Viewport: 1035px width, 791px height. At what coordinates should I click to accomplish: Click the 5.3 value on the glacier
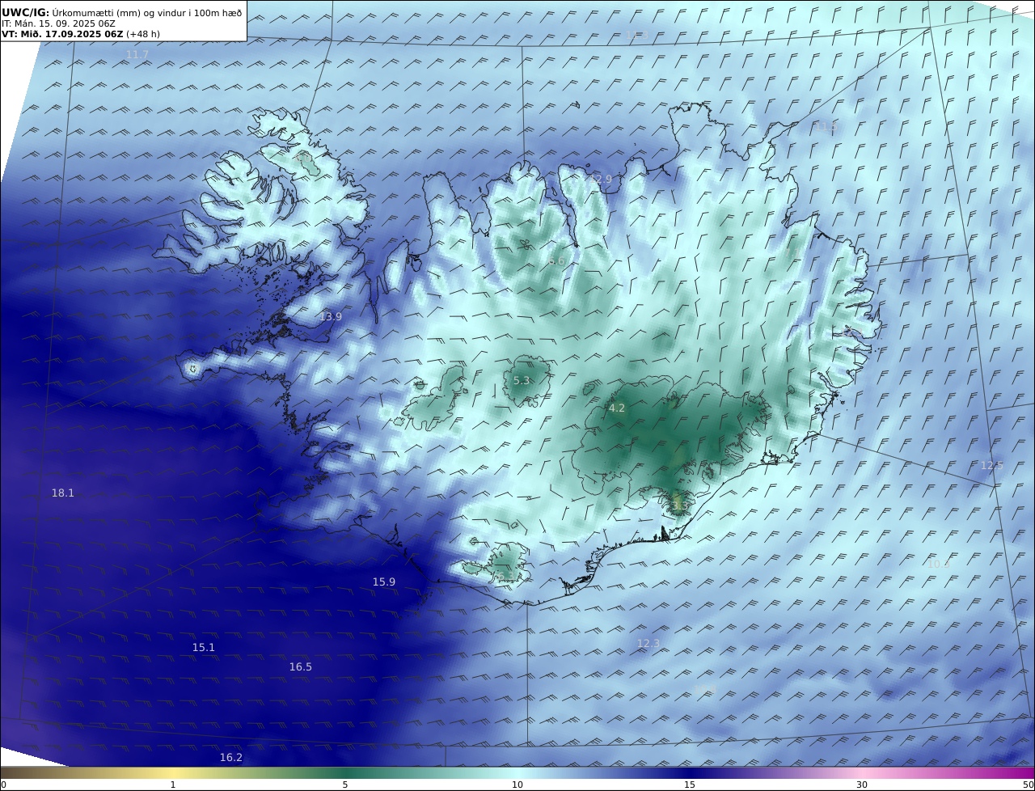[522, 380]
